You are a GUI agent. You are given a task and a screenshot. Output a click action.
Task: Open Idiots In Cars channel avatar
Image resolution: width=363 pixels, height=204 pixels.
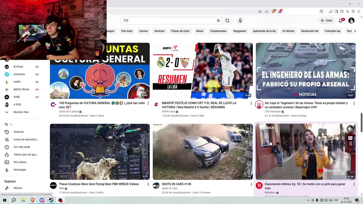pos(156,186)
